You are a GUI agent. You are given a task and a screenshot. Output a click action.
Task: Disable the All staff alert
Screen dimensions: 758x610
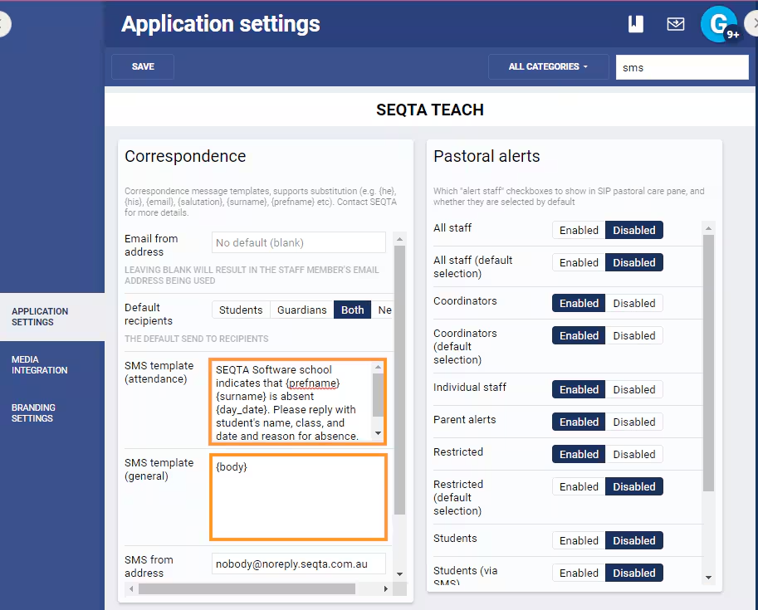633,230
